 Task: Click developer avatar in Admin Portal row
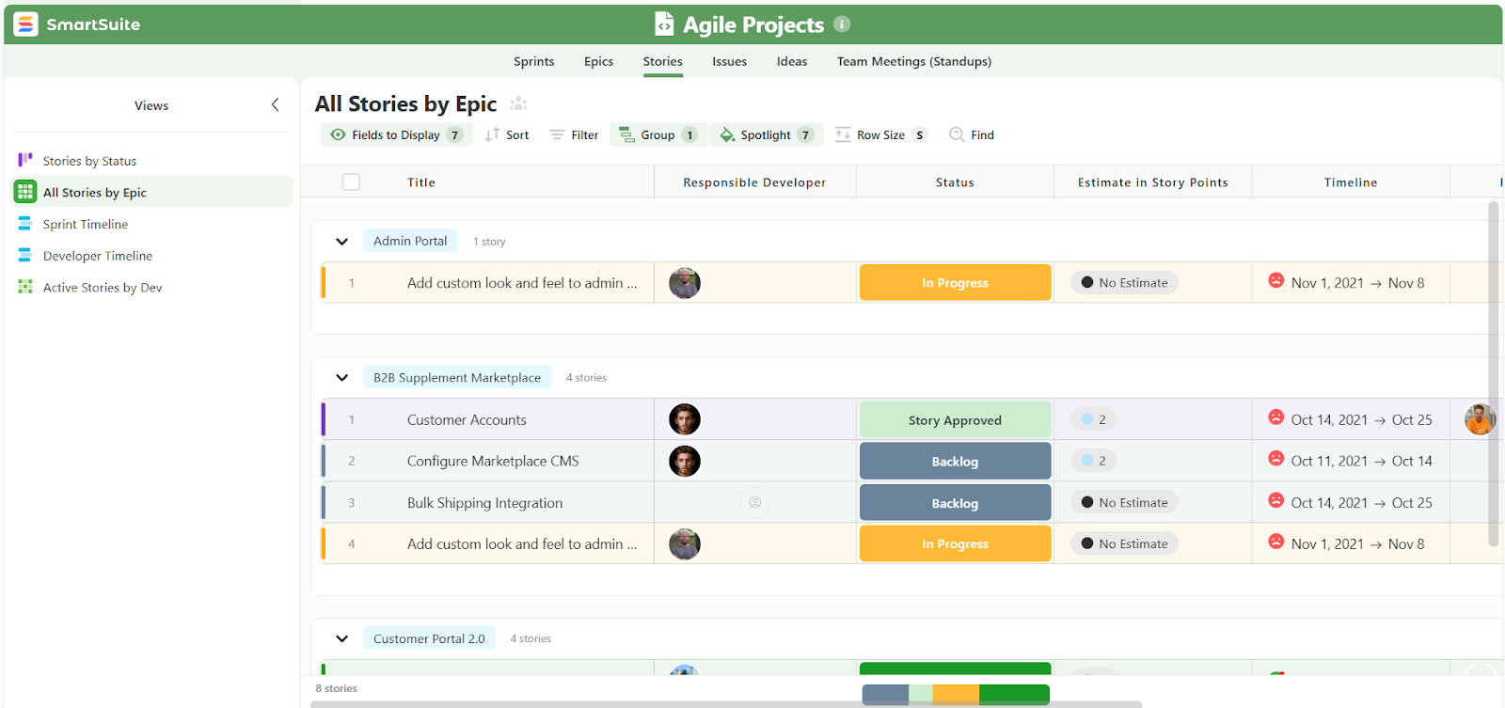point(685,283)
